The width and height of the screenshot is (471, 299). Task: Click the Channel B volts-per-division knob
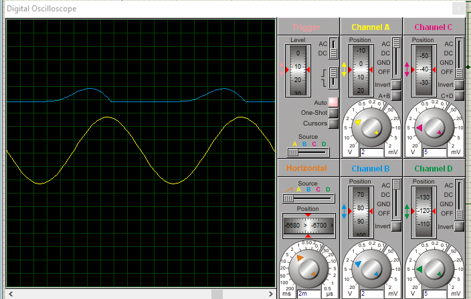click(371, 269)
